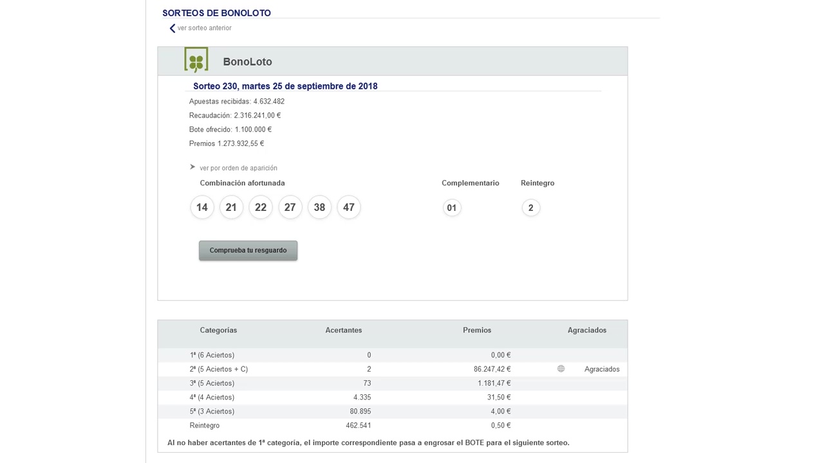Click the acertantes value 4.335

pos(362,397)
